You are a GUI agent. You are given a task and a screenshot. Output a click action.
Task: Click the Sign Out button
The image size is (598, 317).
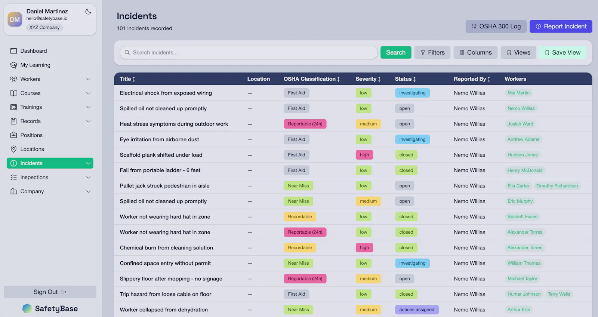(x=50, y=292)
